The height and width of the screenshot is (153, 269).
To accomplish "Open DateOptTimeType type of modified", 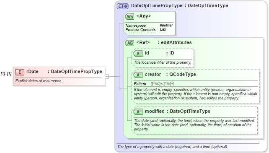I will pyautogui.click(x=190, y=111).
